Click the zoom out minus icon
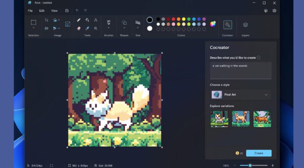 pos(235,165)
